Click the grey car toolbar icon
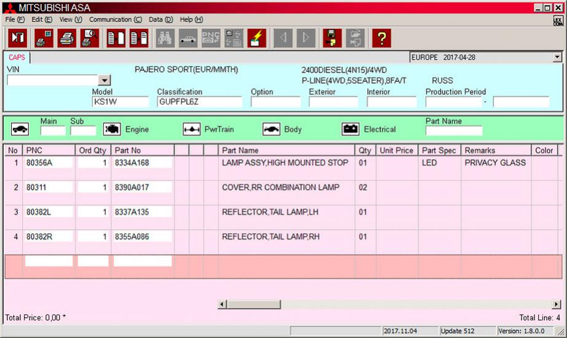This screenshot has height=338, width=567. click(188, 38)
